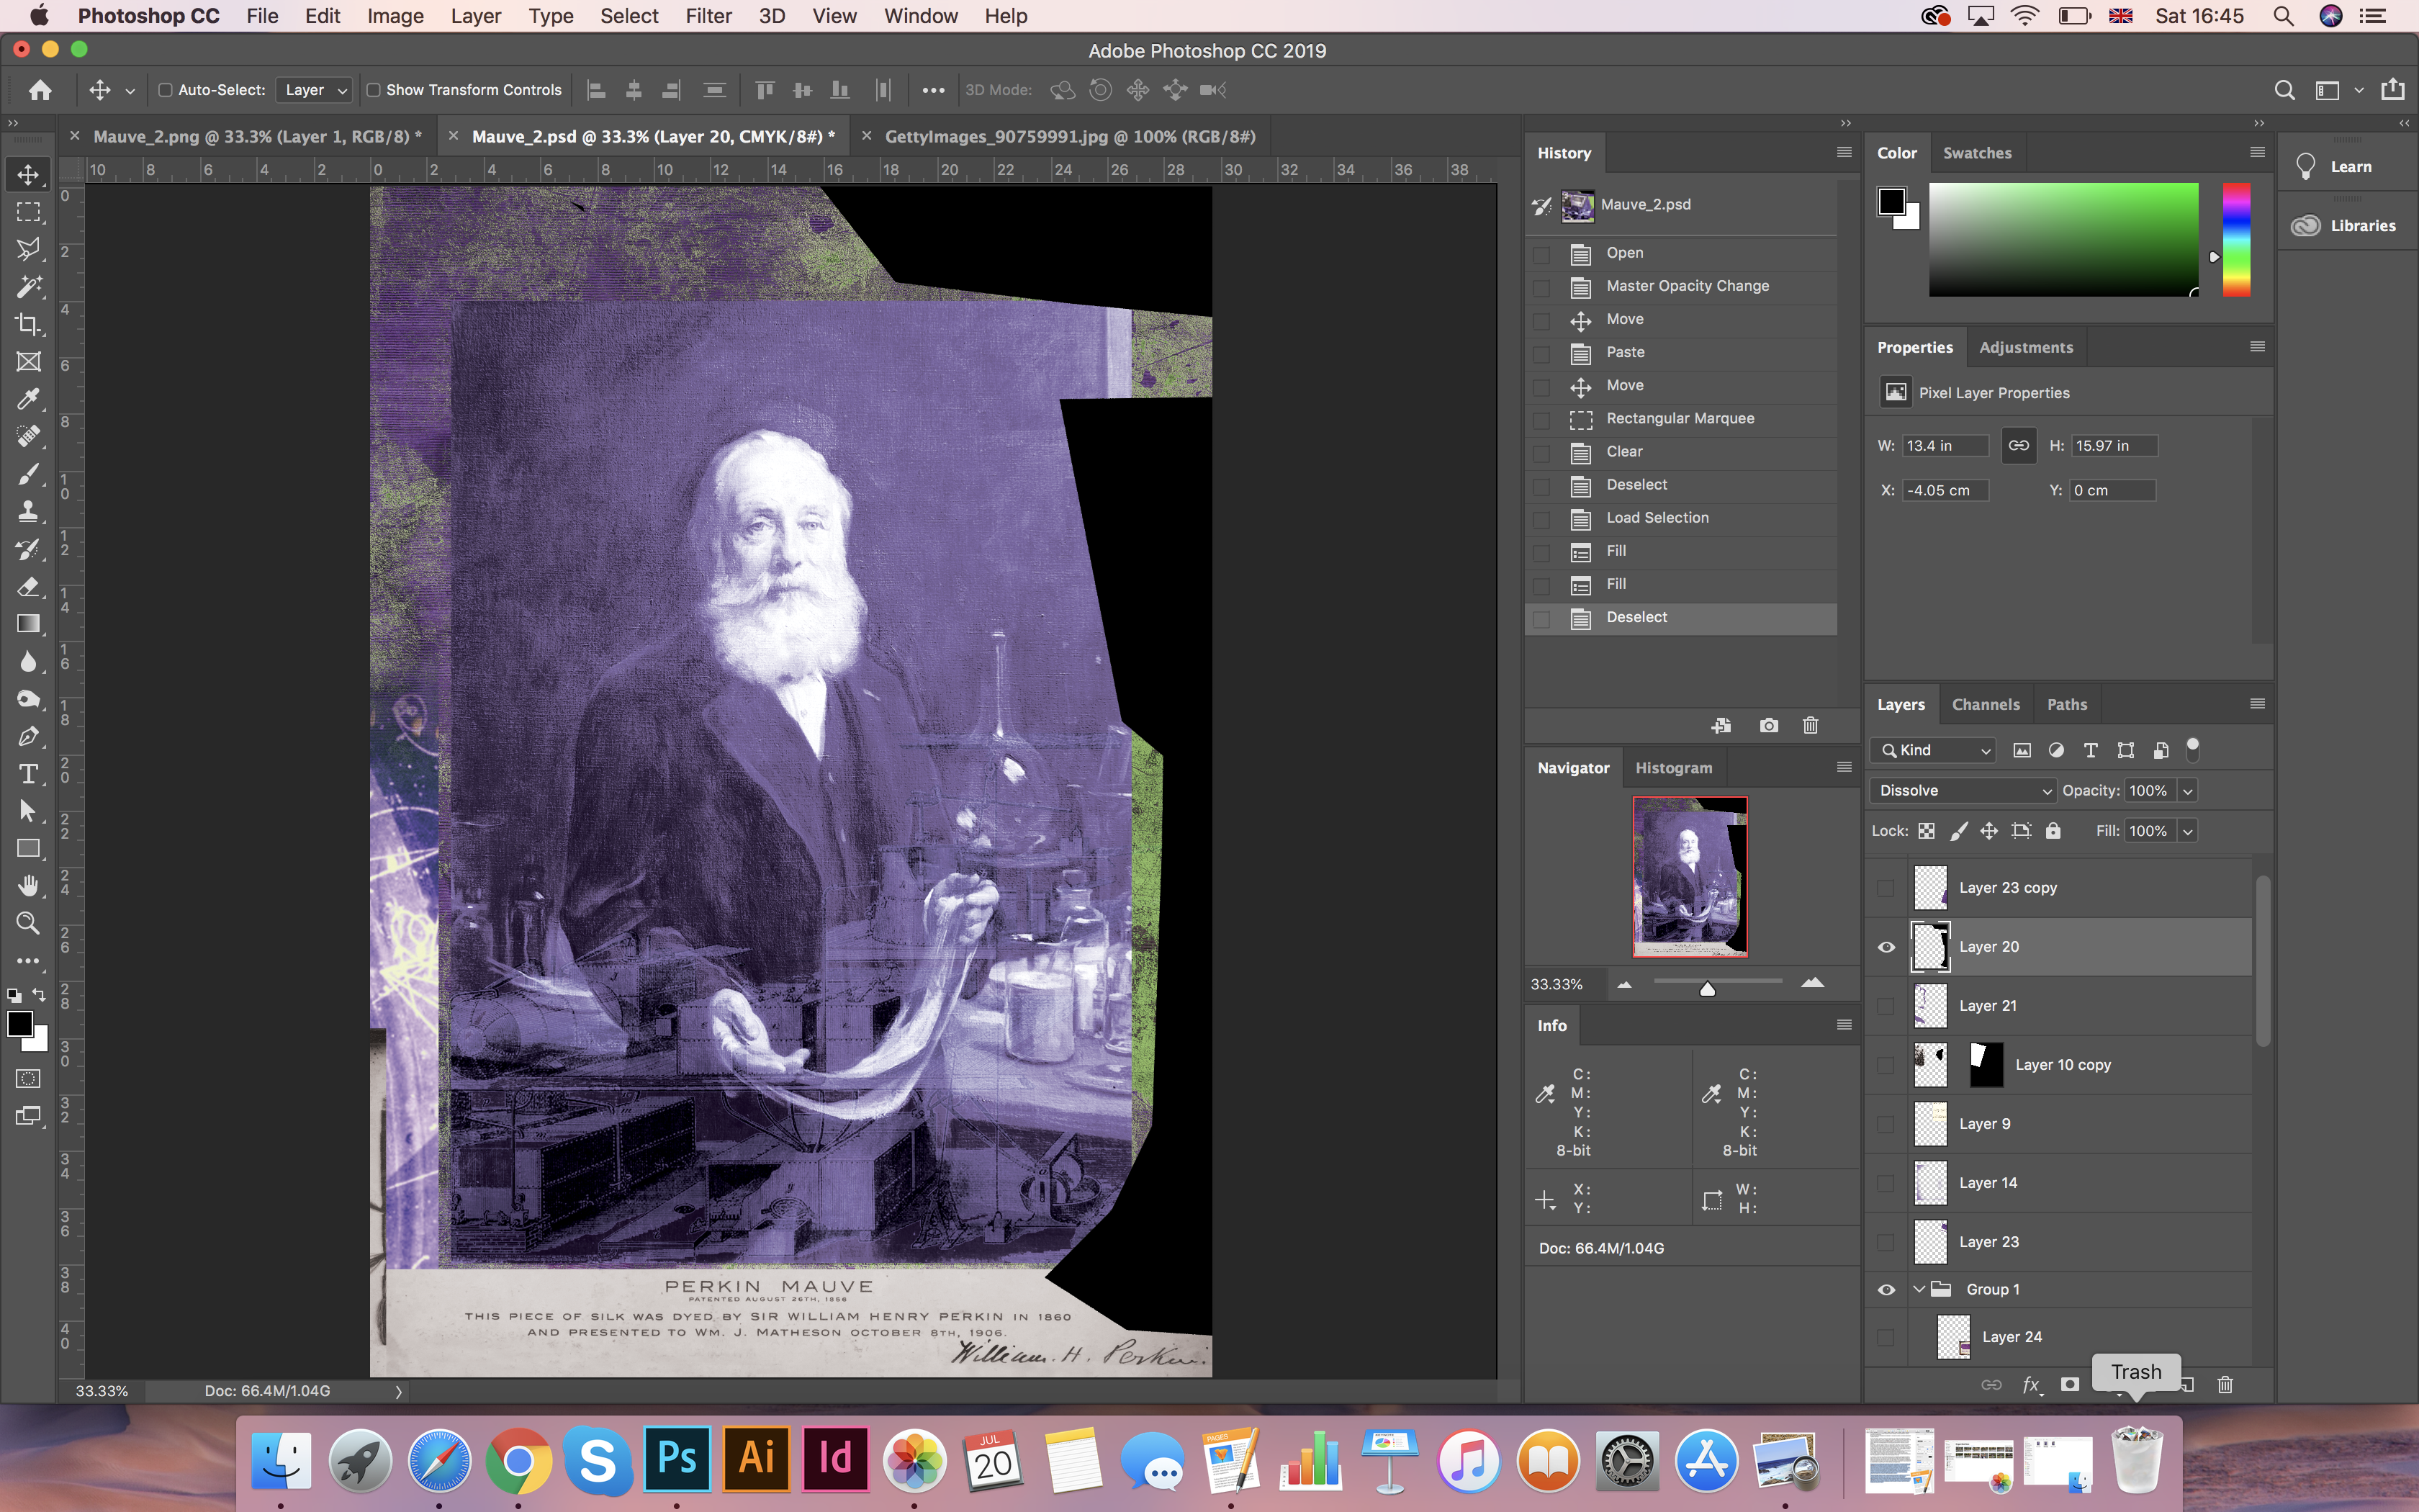Image resolution: width=2419 pixels, height=1512 pixels.
Task: Enable the Auto-Select checkbox
Action: click(x=166, y=90)
